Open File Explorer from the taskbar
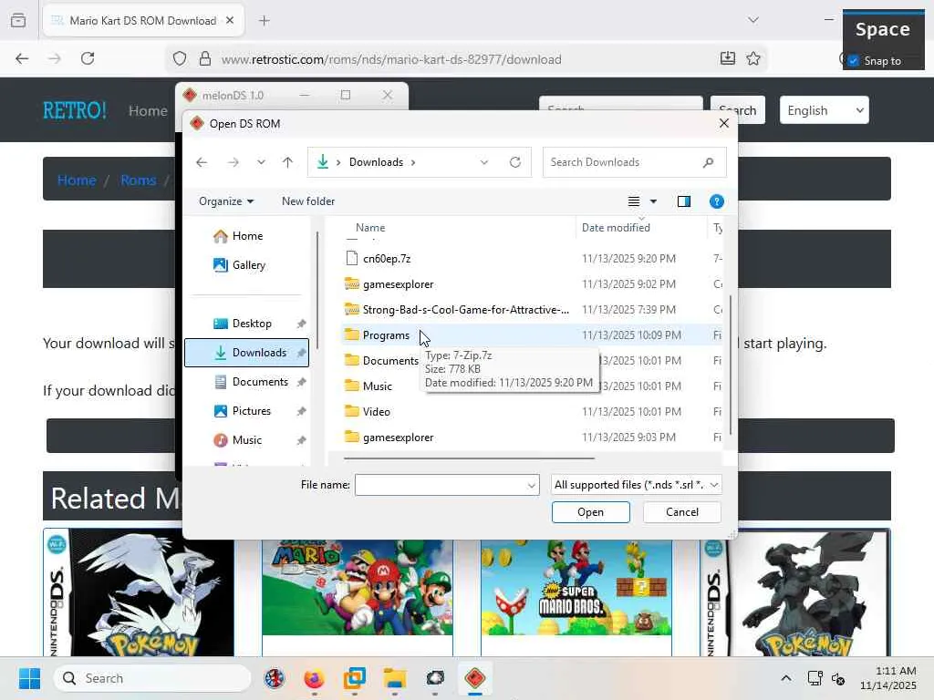This screenshot has height=700, width=934. click(394, 678)
